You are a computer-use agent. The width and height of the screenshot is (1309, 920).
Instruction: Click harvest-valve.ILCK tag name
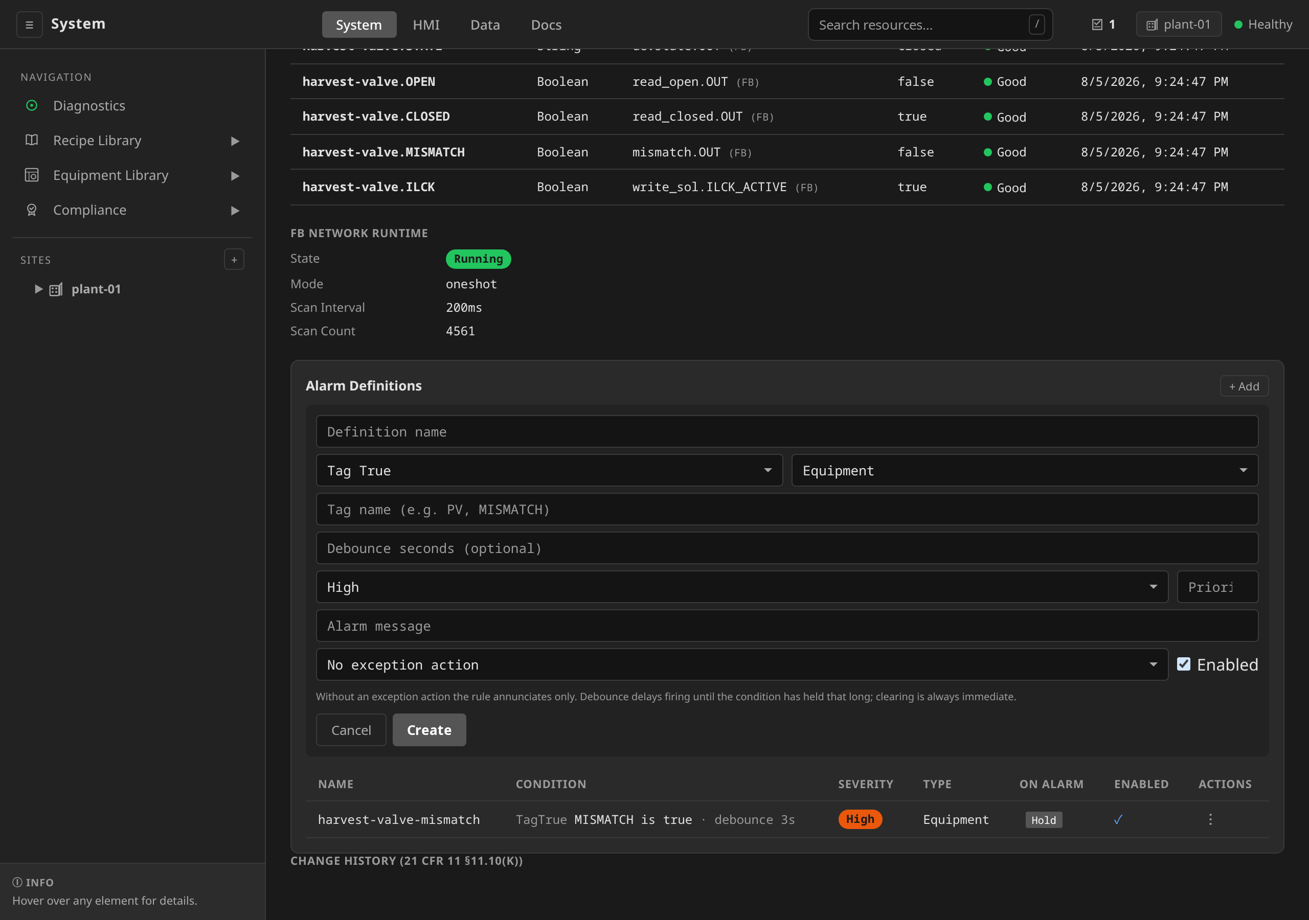(x=368, y=187)
